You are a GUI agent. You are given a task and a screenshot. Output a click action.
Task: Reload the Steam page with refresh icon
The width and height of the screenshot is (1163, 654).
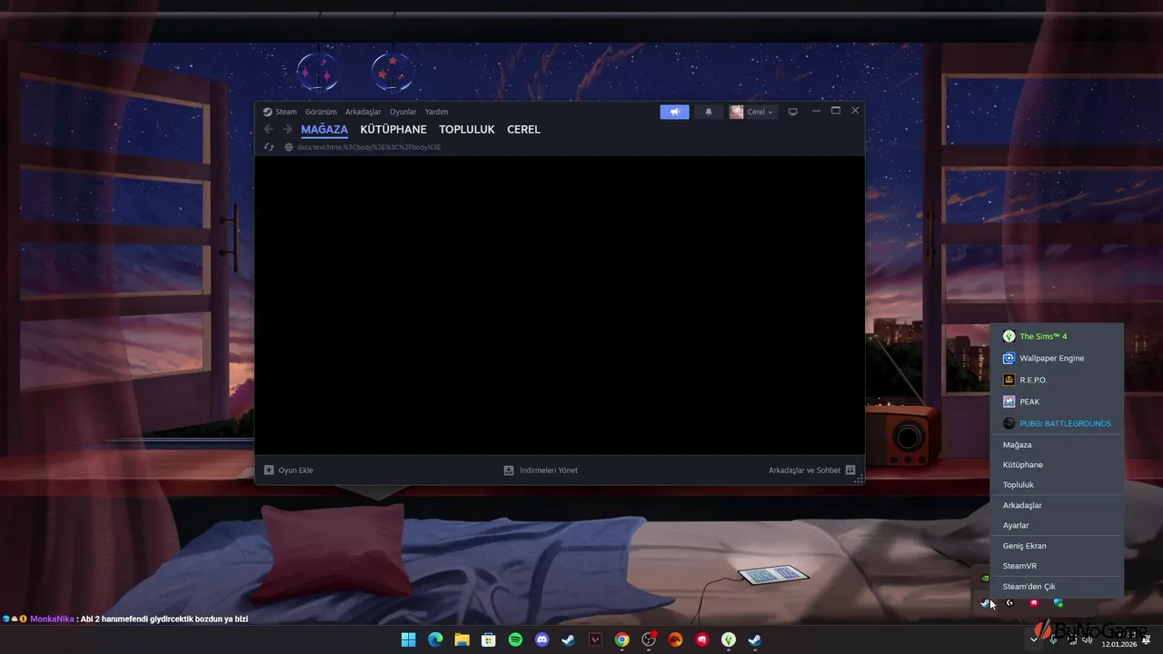coord(268,147)
